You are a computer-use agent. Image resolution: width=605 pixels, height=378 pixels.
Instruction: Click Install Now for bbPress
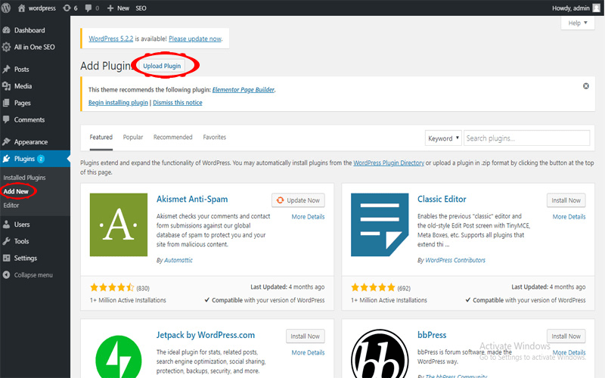pos(566,336)
